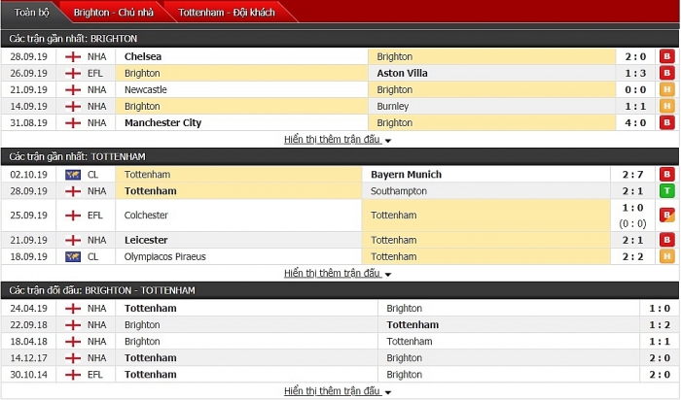
Task: Click the Champions League icon beside 02.10.19
Action: tap(72, 175)
